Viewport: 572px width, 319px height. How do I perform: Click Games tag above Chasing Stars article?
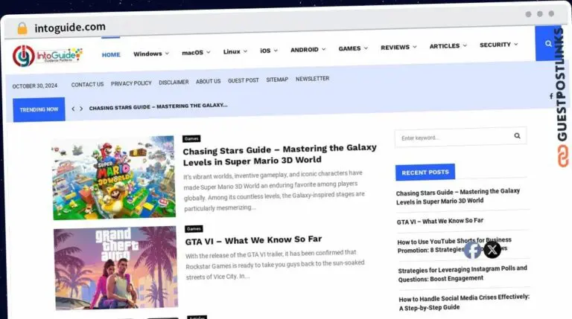tap(191, 139)
